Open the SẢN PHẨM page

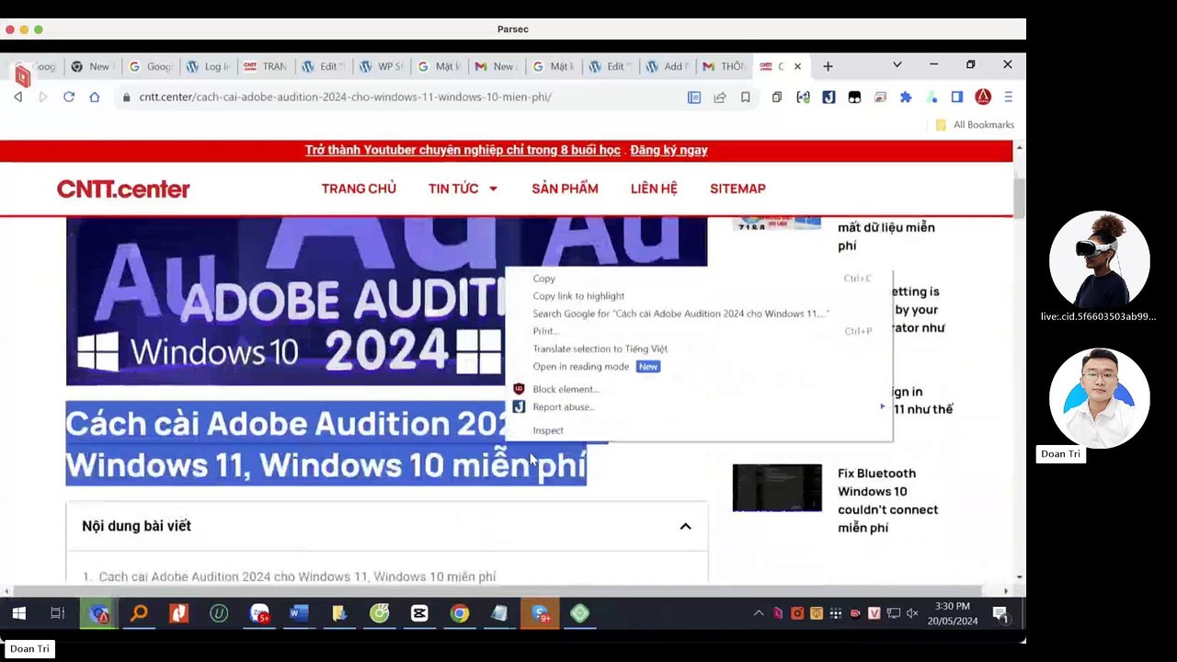pyautogui.click(x=565, y=188)
